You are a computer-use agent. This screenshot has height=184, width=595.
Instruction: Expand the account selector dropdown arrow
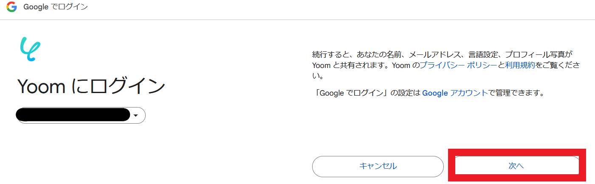[x=136, y=115]
